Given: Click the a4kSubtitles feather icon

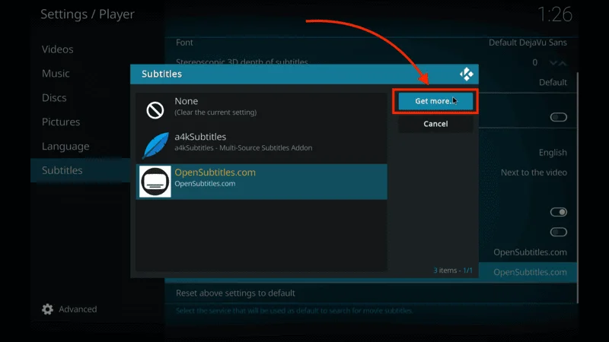Looking at the screenshot, I should coord(155,145).
